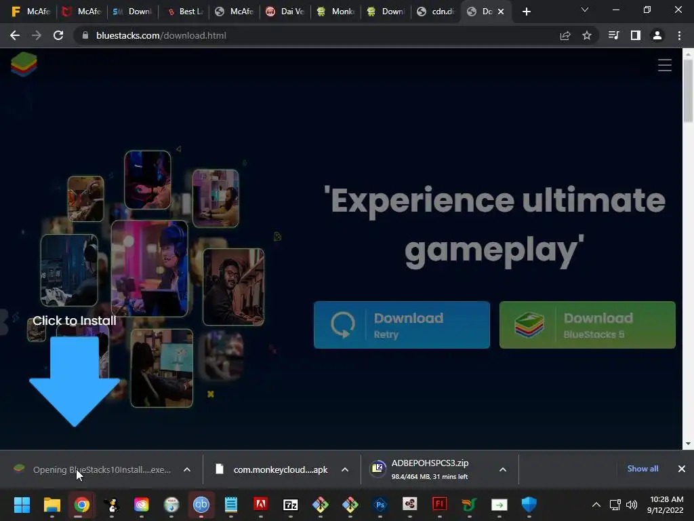
Task: Share this page using the share icon
Action: pos(565,35)
